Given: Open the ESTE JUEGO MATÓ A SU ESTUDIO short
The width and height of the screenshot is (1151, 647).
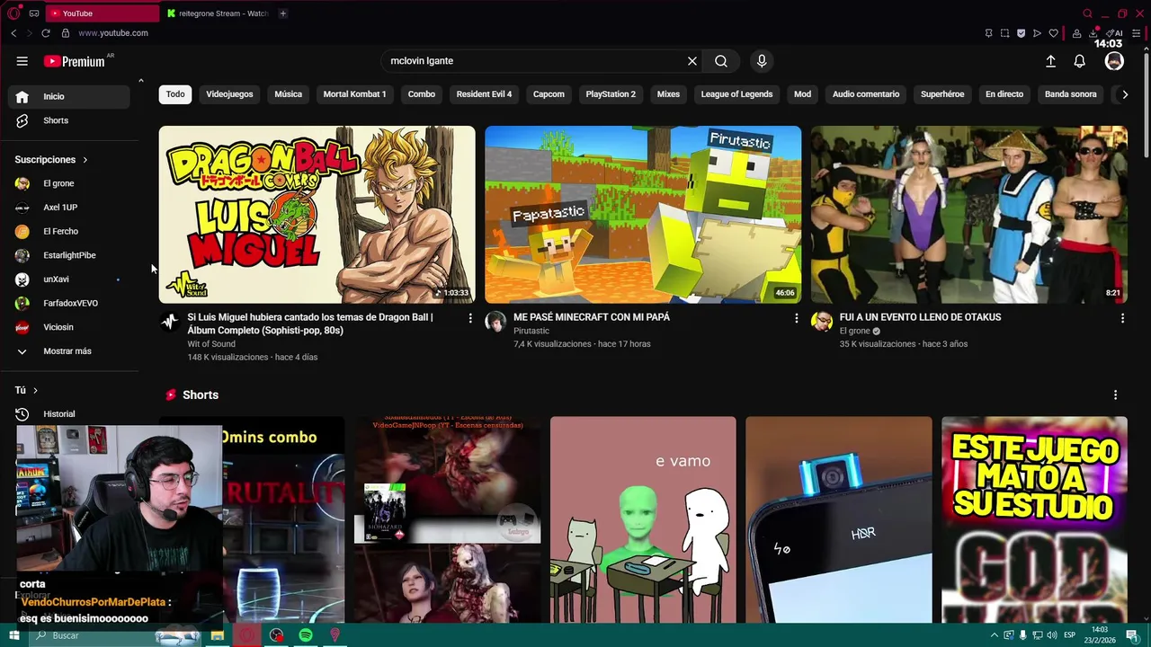Looking at the screenshot, I should (x=1034, y=519).
